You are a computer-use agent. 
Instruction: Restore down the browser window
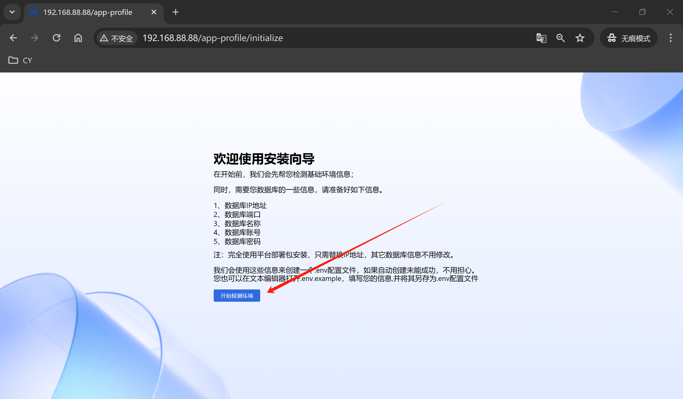click(x=642, y=12)
